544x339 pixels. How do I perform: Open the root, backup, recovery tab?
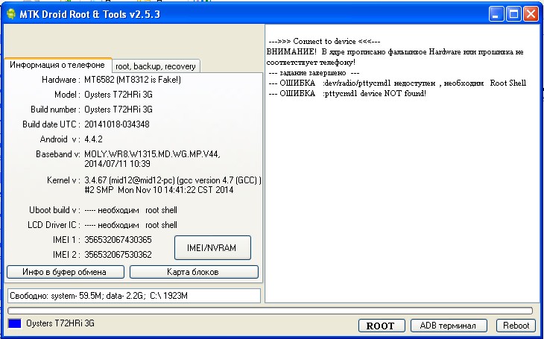(156, 66)
